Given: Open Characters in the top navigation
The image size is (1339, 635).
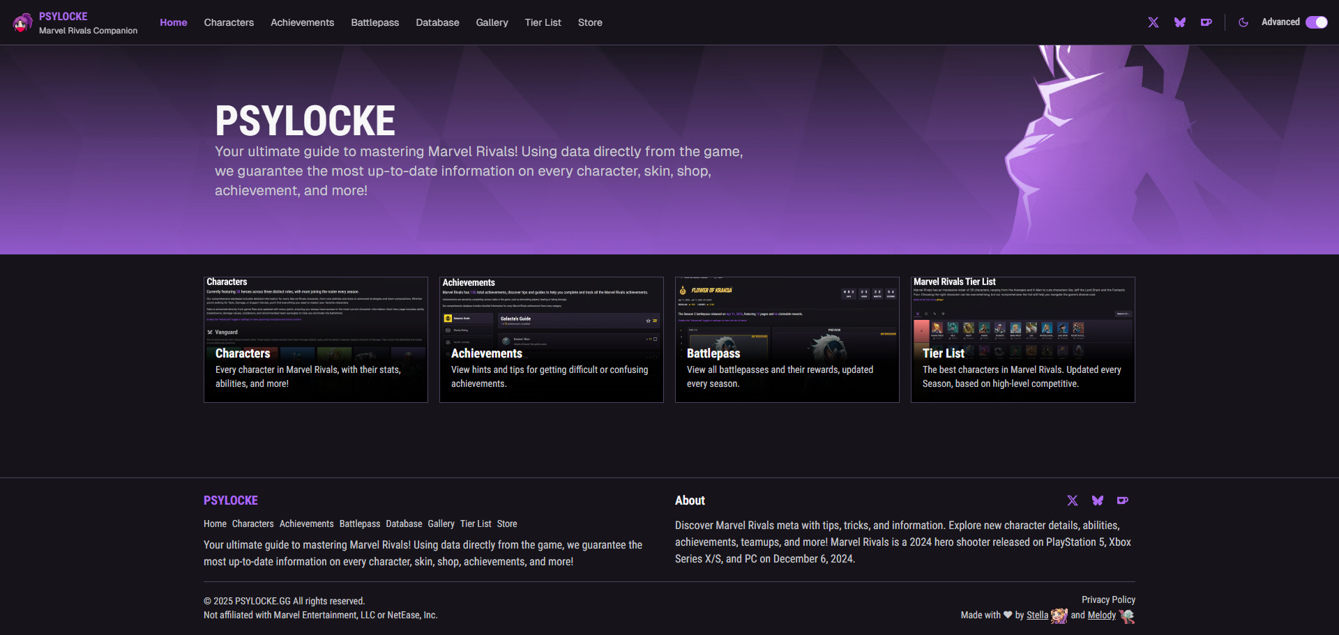Looking at the screenshot, I should pyautogui.click(x=229, y=22).
